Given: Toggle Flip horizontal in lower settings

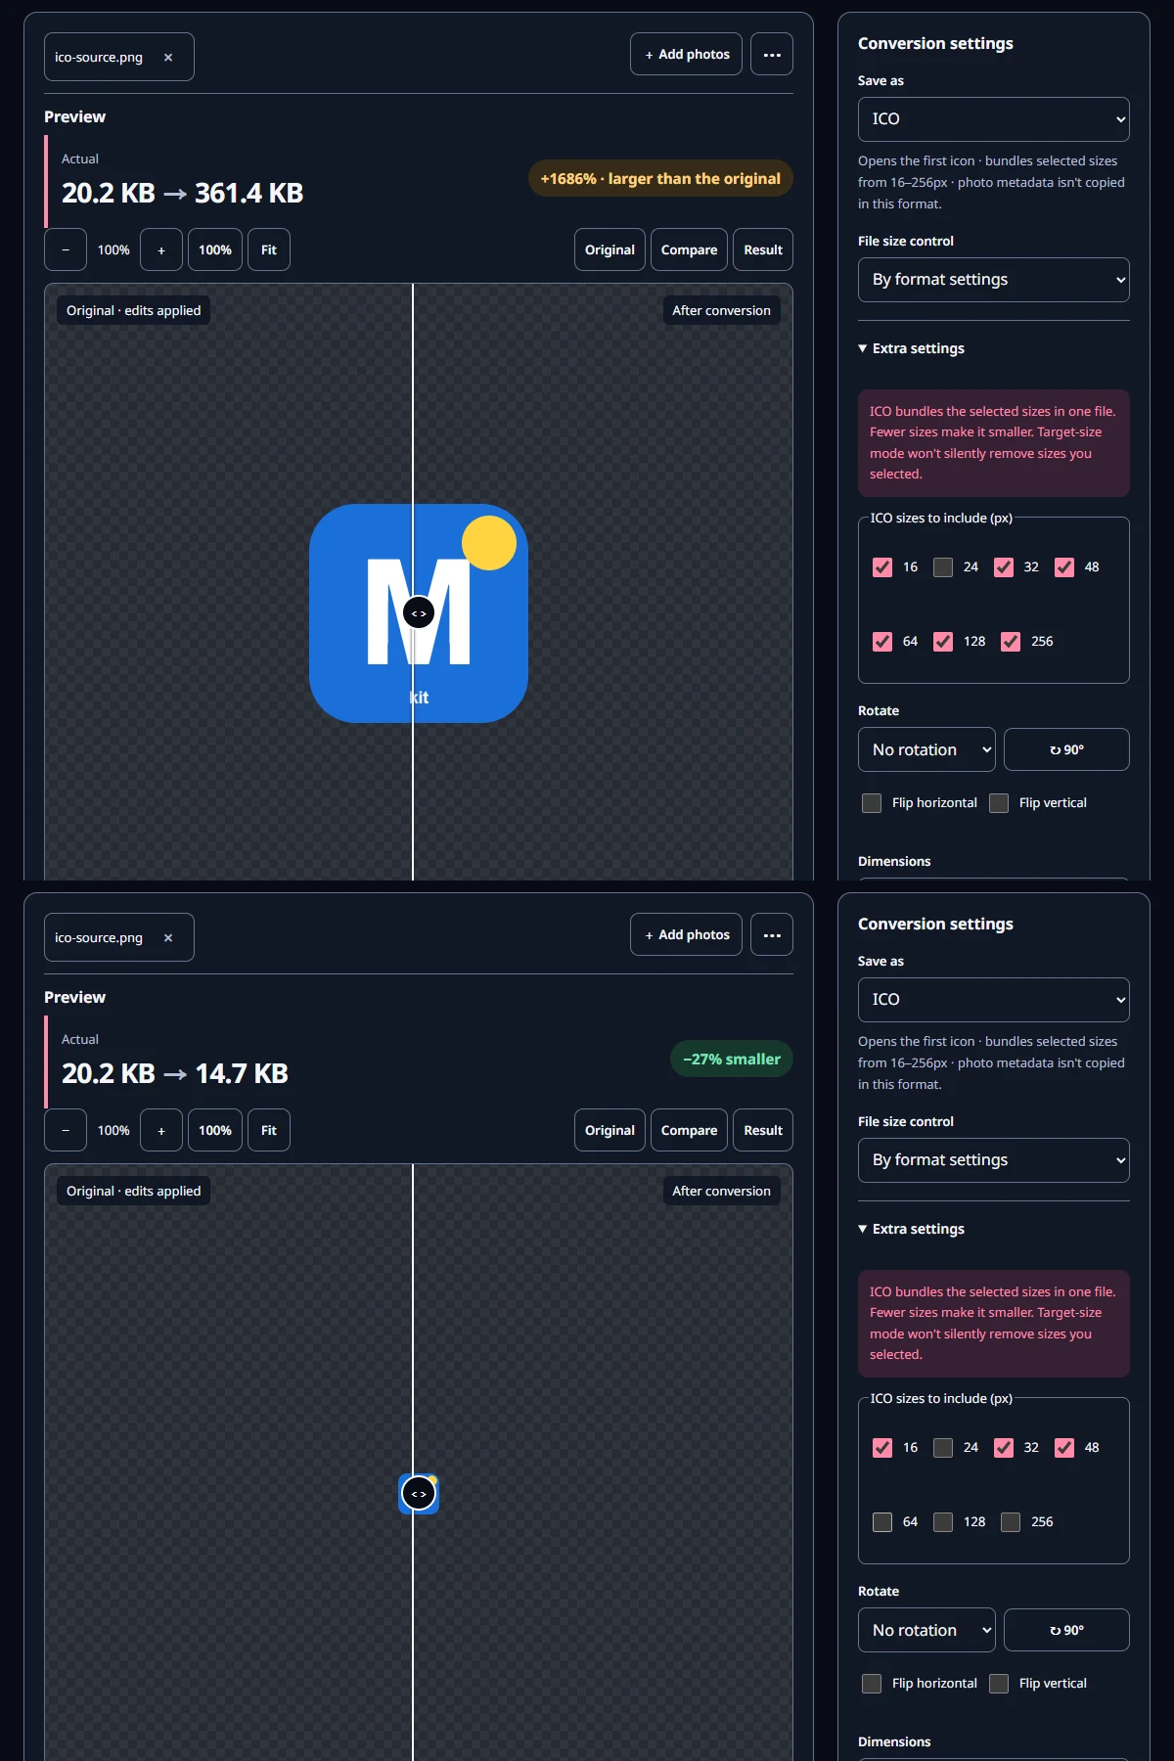Looking at the screenshot, I should click(x=872, y=1684).
